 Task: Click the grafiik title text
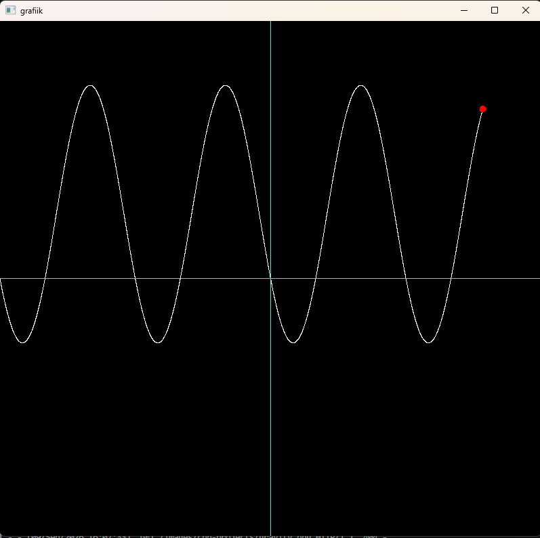[x=31, y=11]
